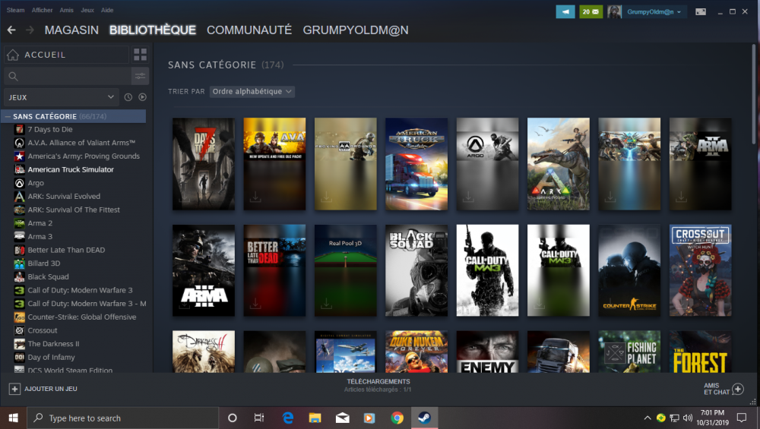
Task: Open the Windows Start menu
Action: [13, 418]
